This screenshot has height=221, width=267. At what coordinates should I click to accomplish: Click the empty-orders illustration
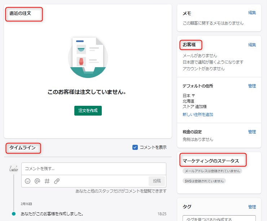click(x=88, y=57)
